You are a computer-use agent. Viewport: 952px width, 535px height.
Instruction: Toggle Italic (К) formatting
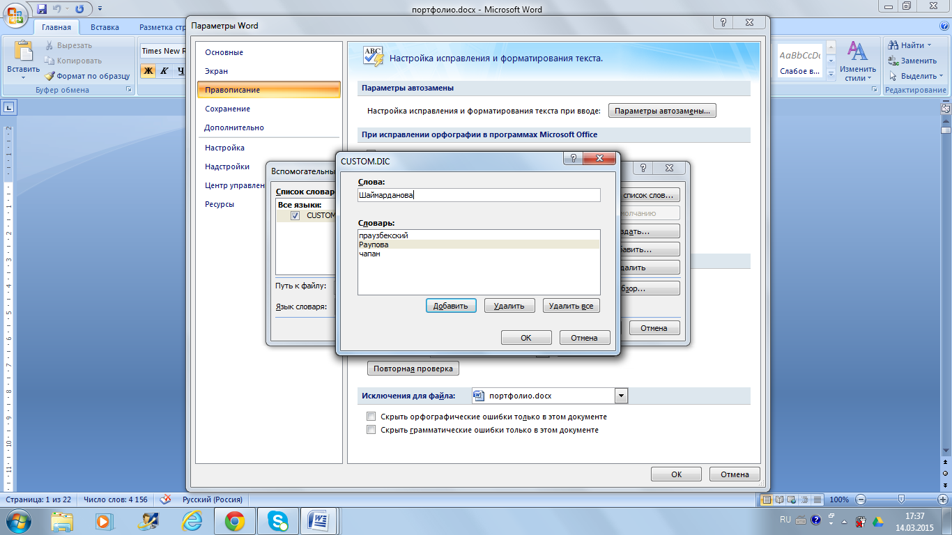point(164,70)
